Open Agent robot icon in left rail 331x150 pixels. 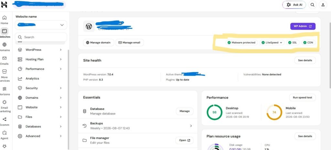4,133
